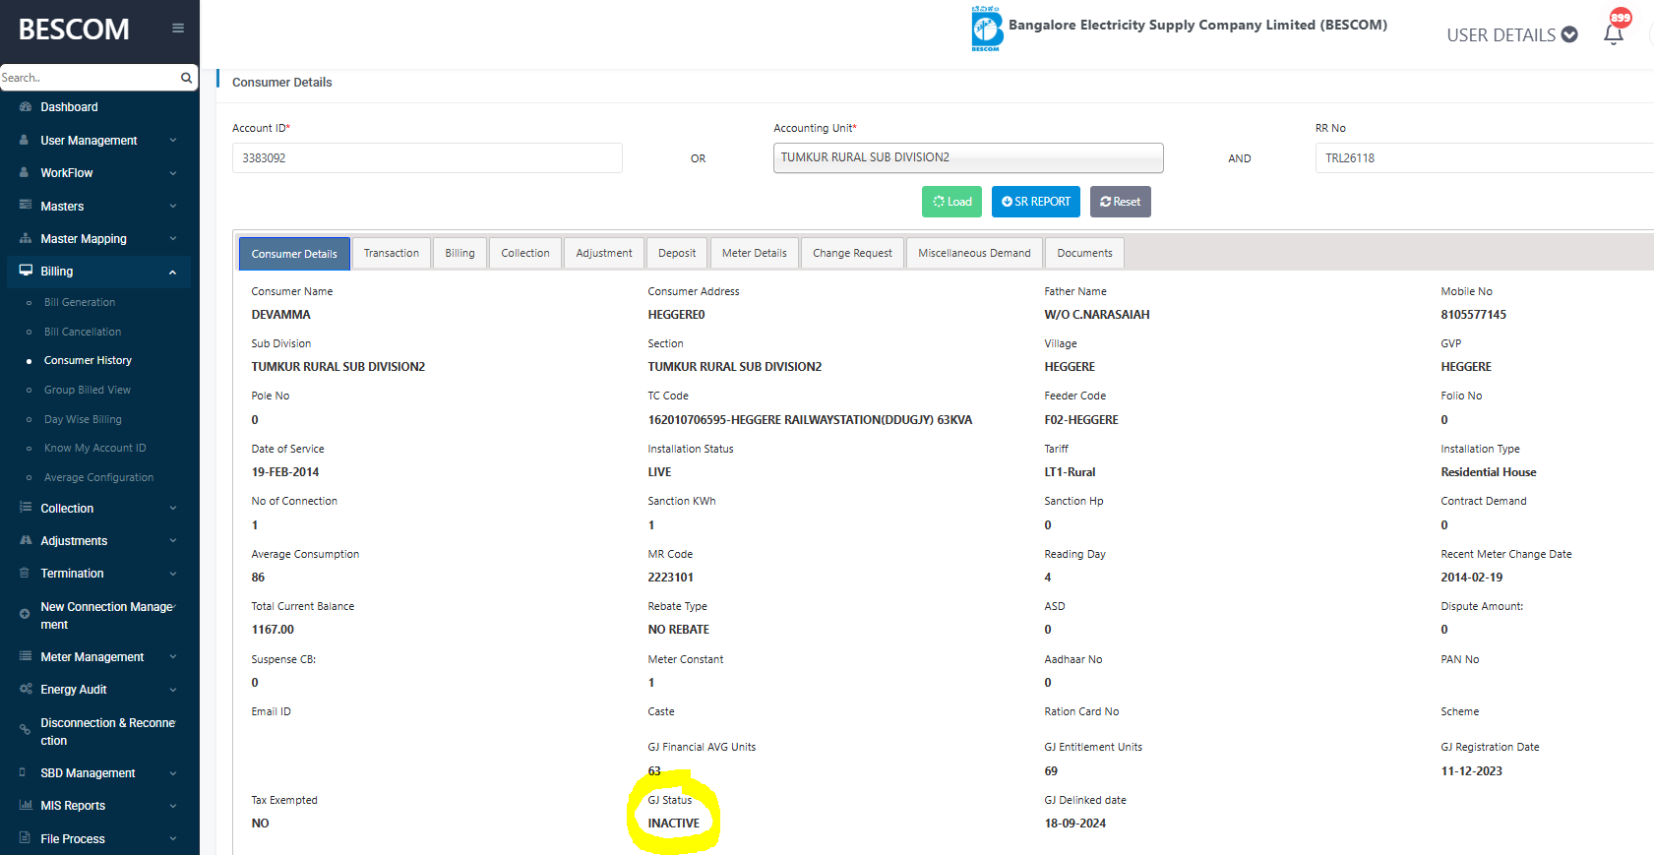Open Bill Cancellation submenu link
The image size is (1654, 855).
tap(83, 332)
